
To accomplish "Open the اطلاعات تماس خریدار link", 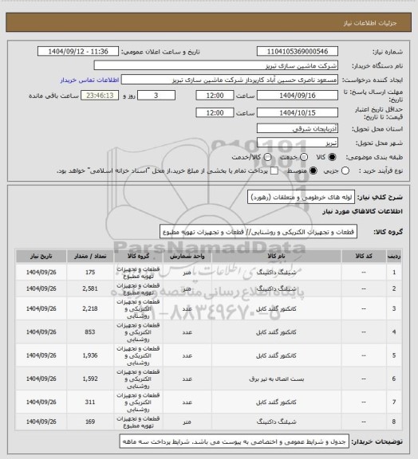I will click(x=89, y=80).
